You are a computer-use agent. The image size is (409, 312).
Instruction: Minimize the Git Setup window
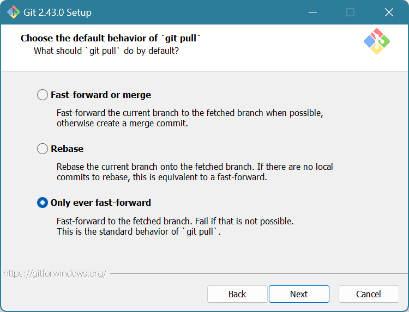(312, 12)
